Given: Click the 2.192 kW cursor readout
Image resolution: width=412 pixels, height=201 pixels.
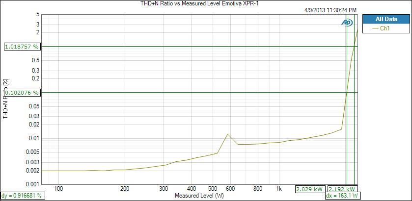Looking at the screenshot, I should click(342, 189).
